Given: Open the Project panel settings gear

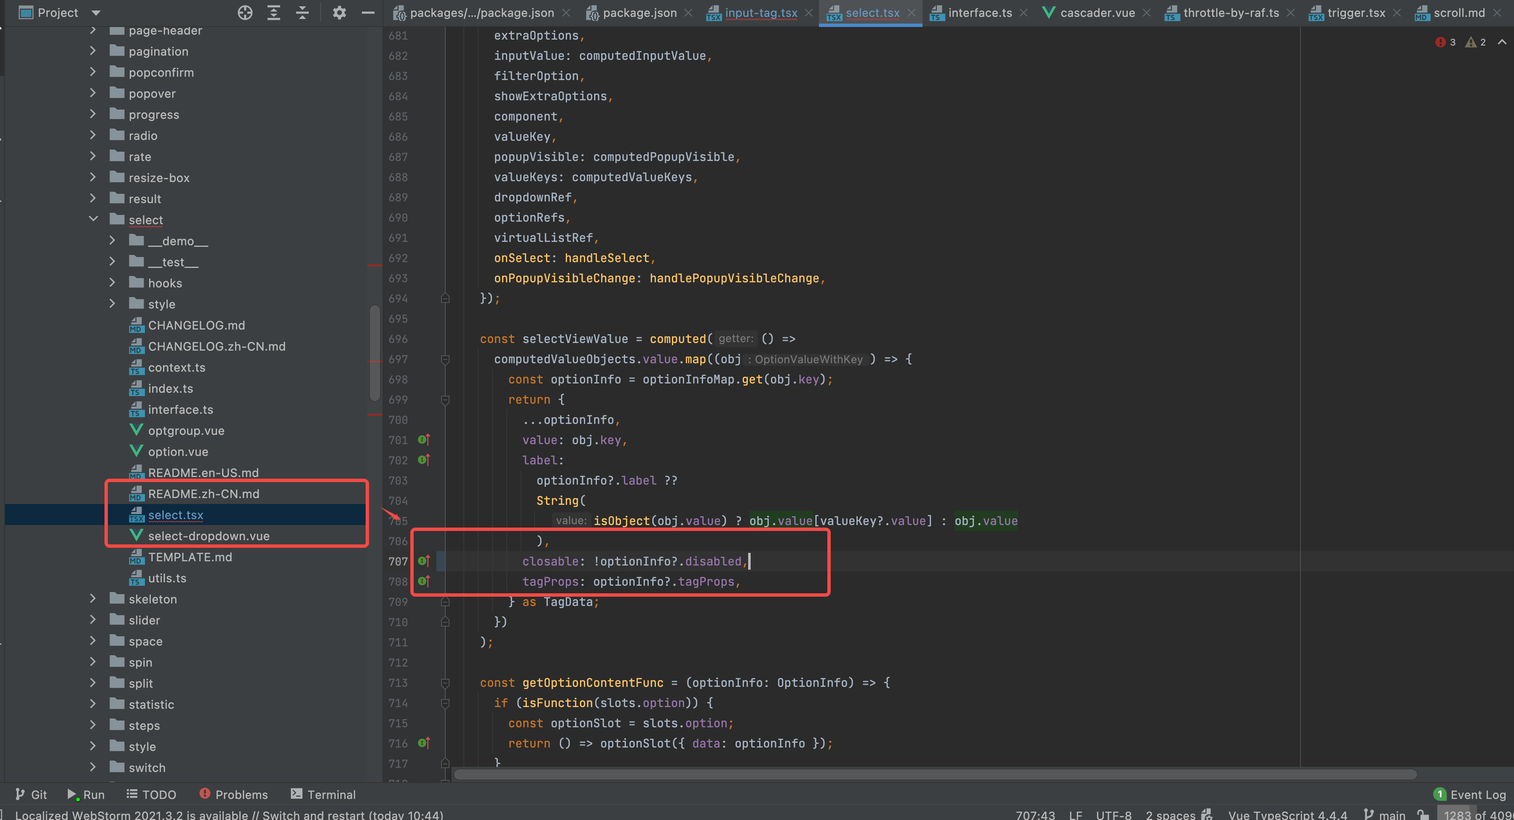Looking at the screenshot, I should 339,12.
